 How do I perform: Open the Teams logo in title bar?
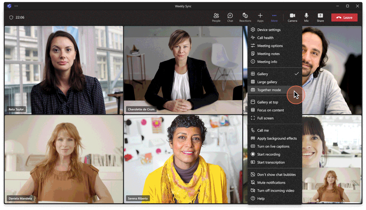[9, 6]
